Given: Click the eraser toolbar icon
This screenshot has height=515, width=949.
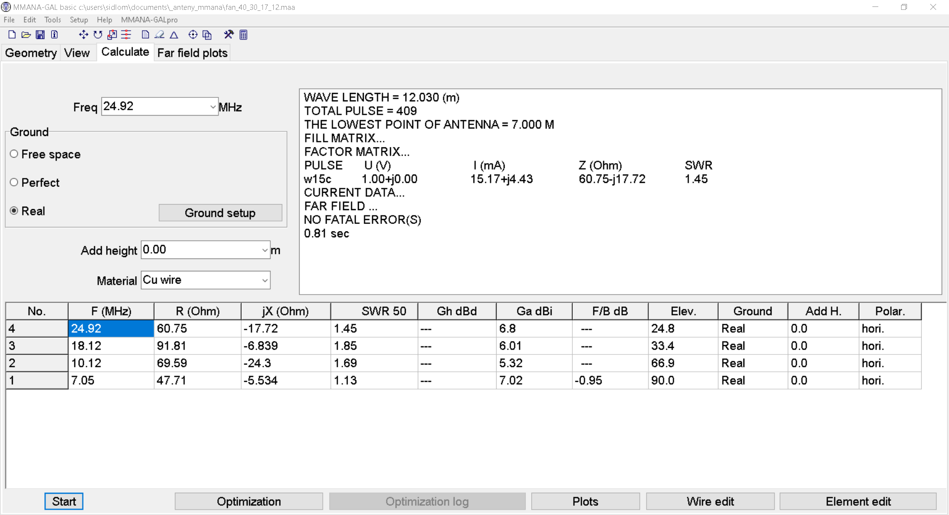Looking at the screenshot, I should pos(159,35).
